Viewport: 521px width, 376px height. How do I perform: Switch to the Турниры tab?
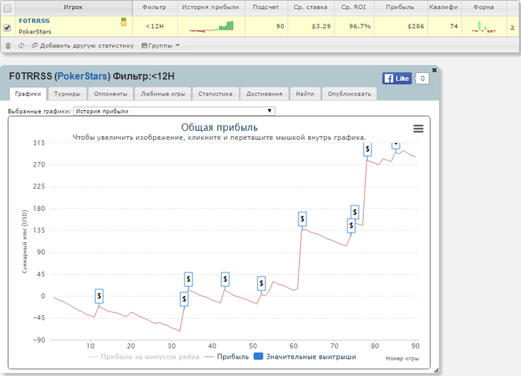point(67,94)
